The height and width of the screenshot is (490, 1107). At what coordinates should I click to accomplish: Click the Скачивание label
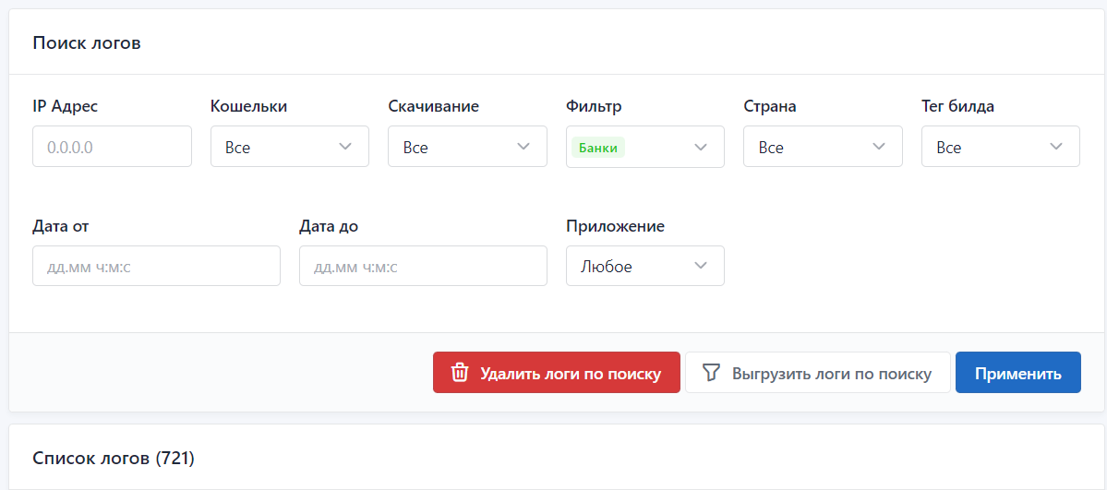pyautogui.click(x=434, y=107)
